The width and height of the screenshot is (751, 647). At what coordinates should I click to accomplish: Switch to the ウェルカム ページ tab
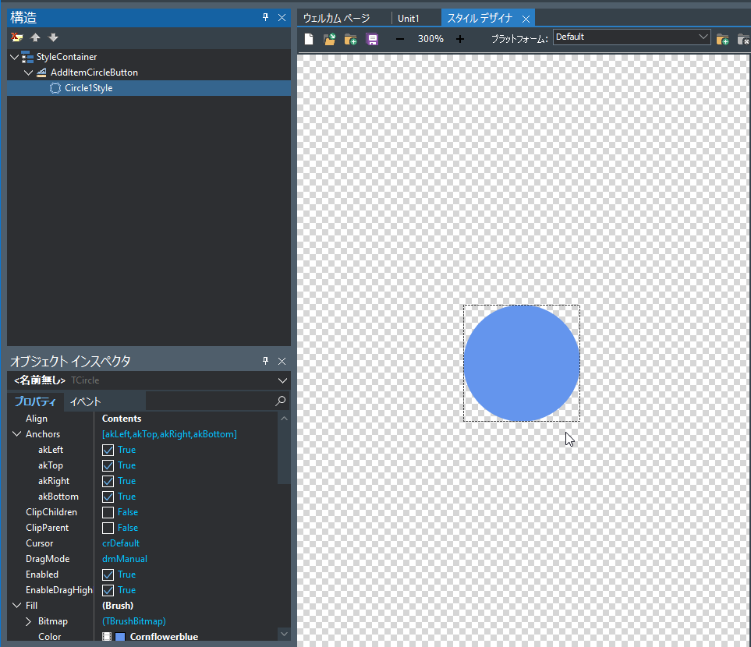pyautogui.click(x=337, y=18)
